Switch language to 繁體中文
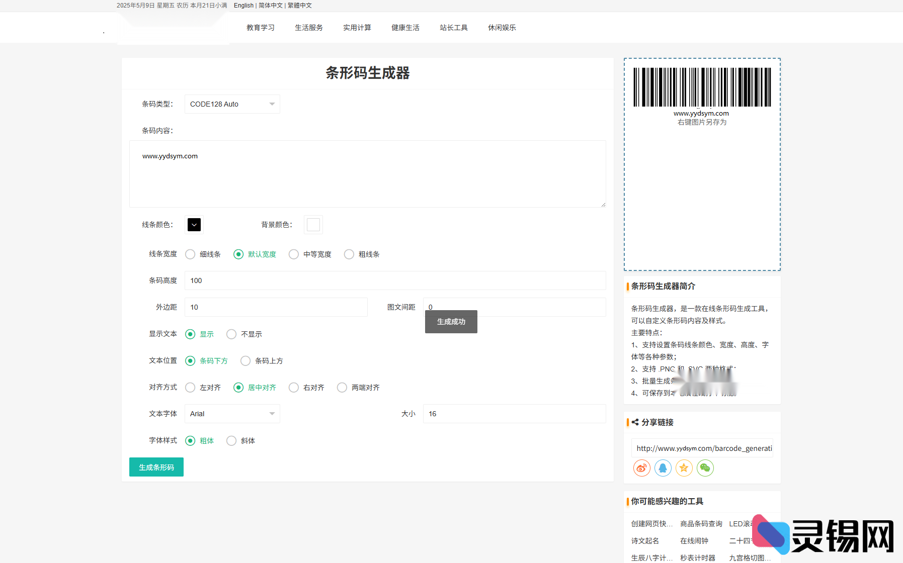This screenshot has width=903, height=563. (300, 6)
